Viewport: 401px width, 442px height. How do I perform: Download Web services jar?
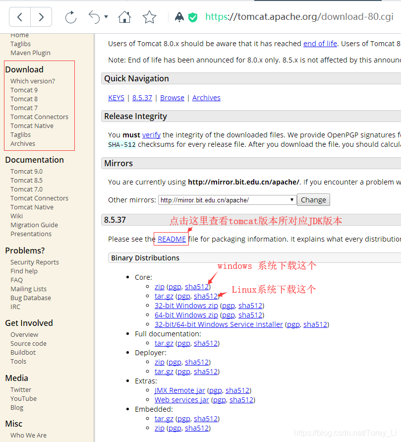[181, 400]
